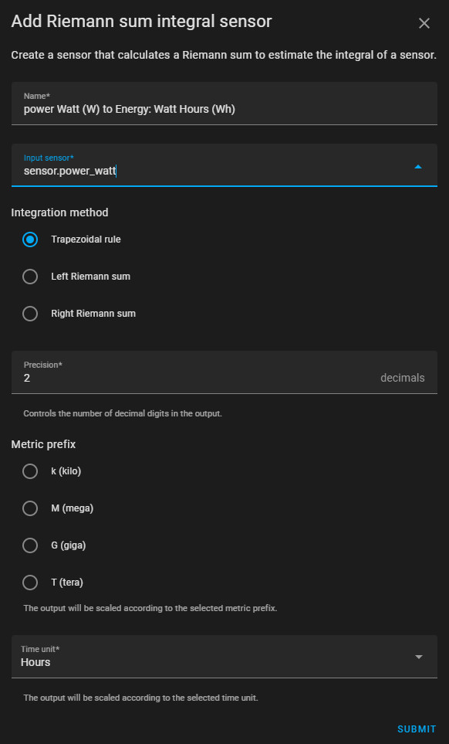Close the Riemann sum dialog with X icon
The height and width of the screenshot is (744, 449).
[x=424, y=23]
